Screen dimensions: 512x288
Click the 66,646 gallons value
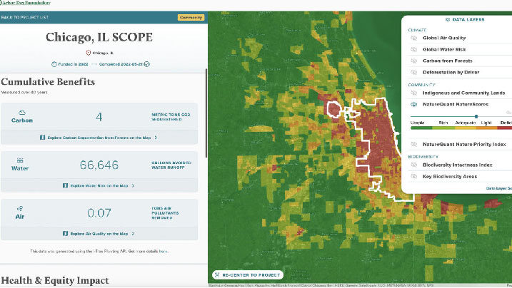pyautogui.click(x=99, y=165)
